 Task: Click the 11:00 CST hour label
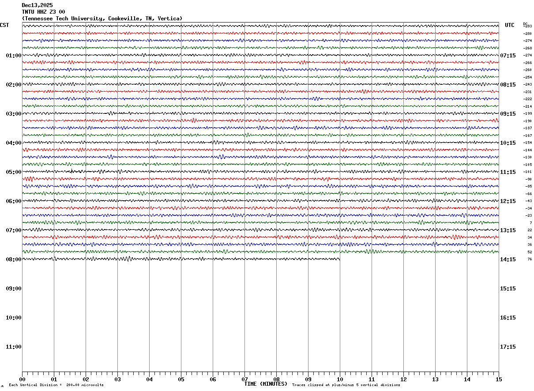[x=14, y=347]
